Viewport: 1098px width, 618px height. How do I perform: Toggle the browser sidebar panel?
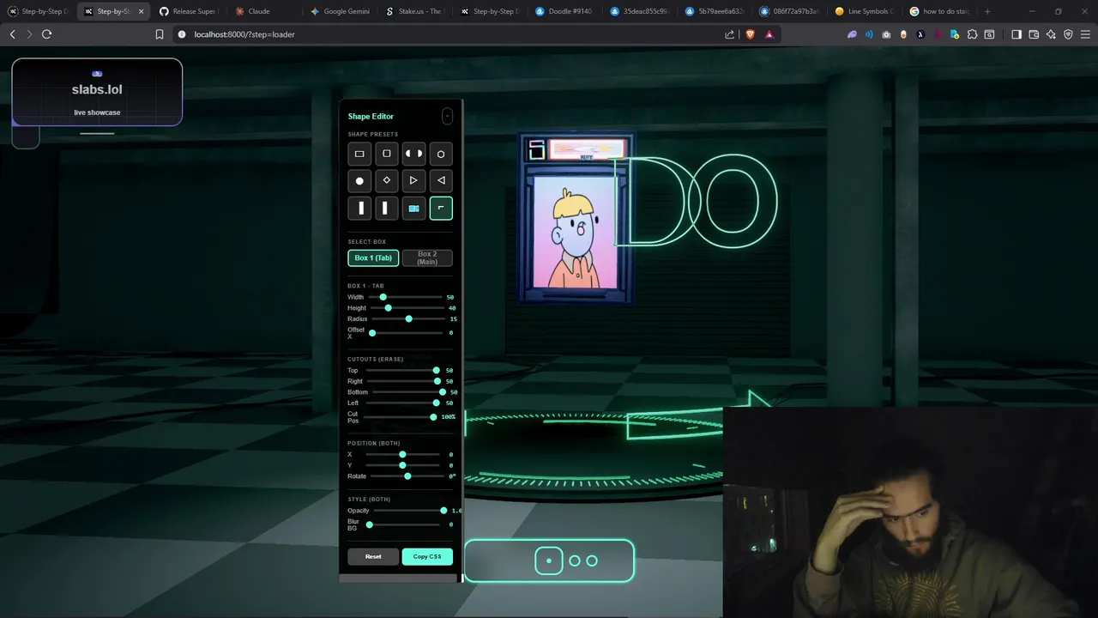[1017, 34]
